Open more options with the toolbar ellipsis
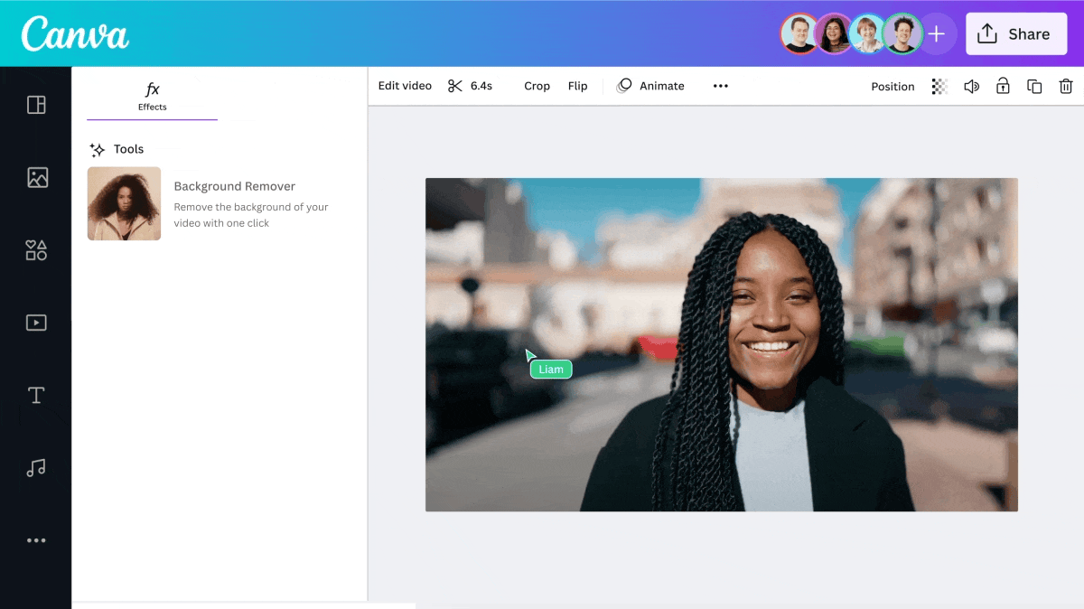The width and height of the screenshot is (1084, 609). click(720, 86)
